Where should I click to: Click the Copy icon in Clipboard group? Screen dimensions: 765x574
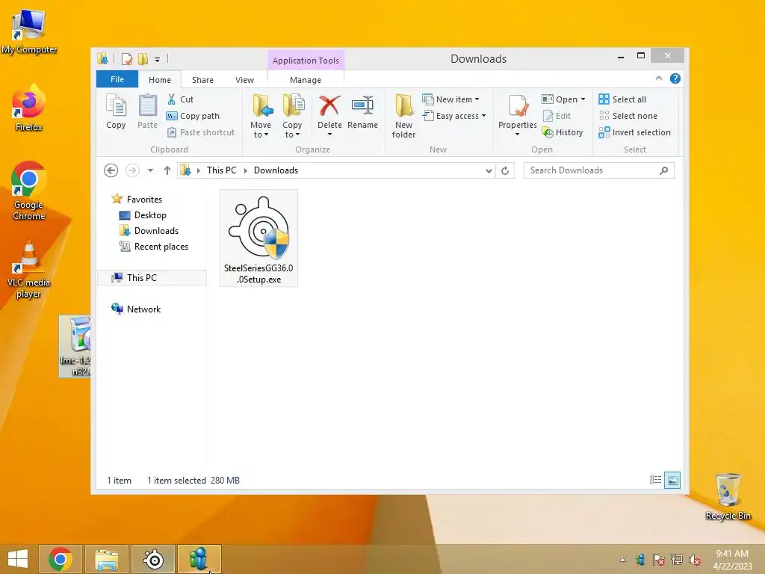(116, 112)
